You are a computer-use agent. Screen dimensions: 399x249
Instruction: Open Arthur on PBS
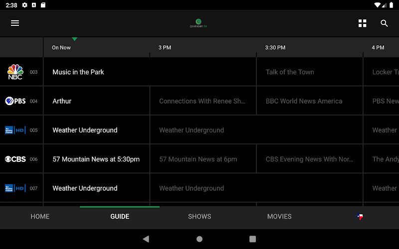click(97, 101)
